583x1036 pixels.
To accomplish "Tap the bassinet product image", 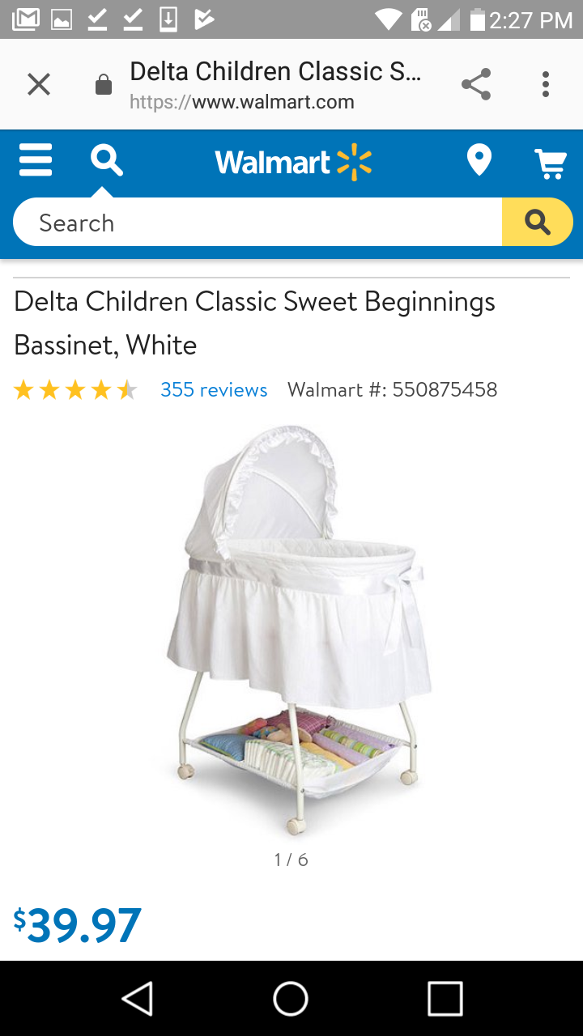I will point(296,630).
